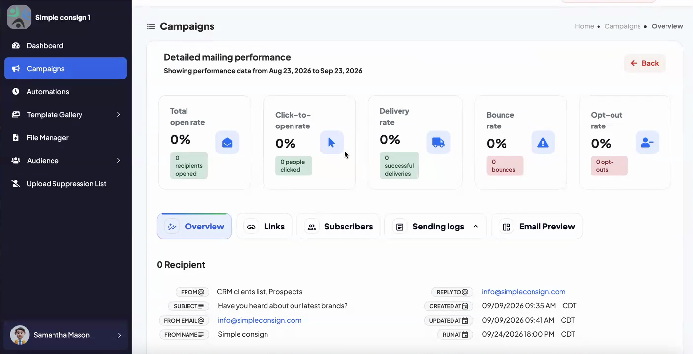Click the Template Gallery images icon

16,115
